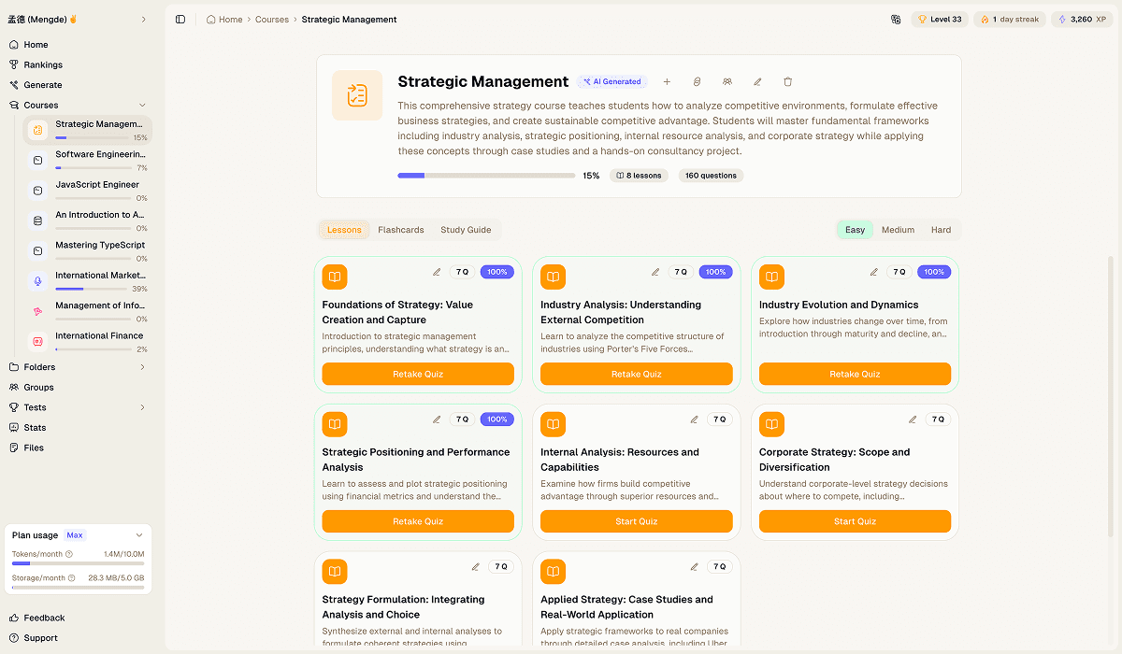The height and width of the screenshot is (654, 1122).
Task: Switch to the Flashcards tab
Action: tap(401, 229)
